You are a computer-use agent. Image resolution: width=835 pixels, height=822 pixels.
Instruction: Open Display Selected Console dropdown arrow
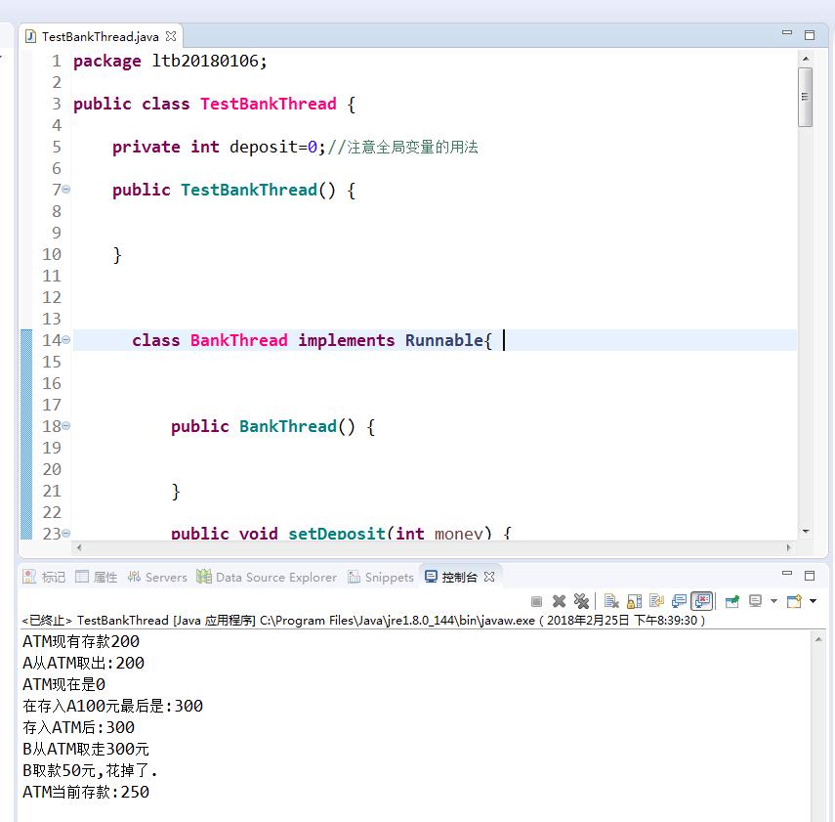(773, 601)
